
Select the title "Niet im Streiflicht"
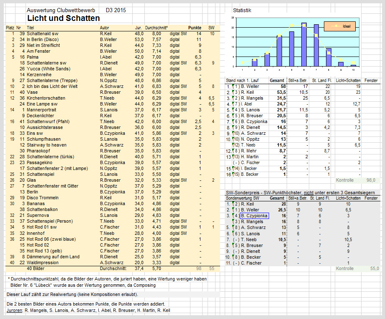pos(43,46)
